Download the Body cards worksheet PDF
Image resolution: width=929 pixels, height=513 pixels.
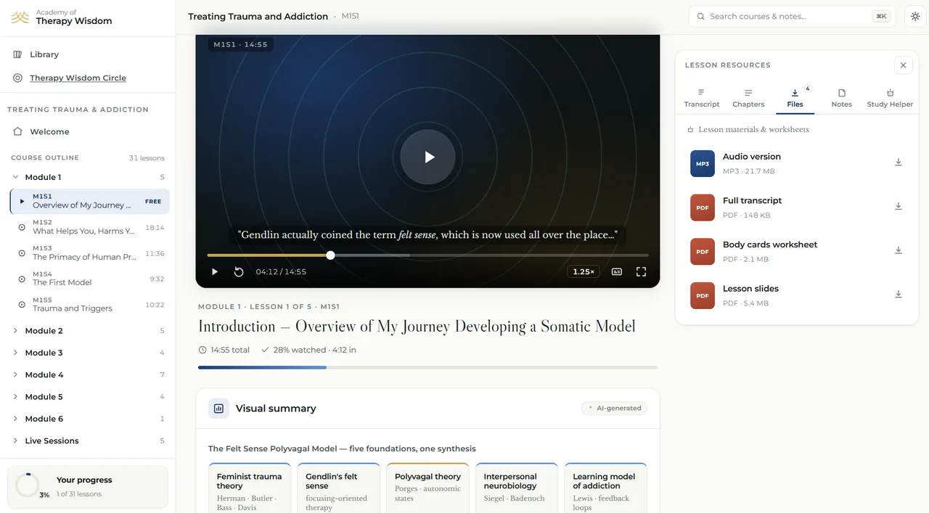pos(899,251)
